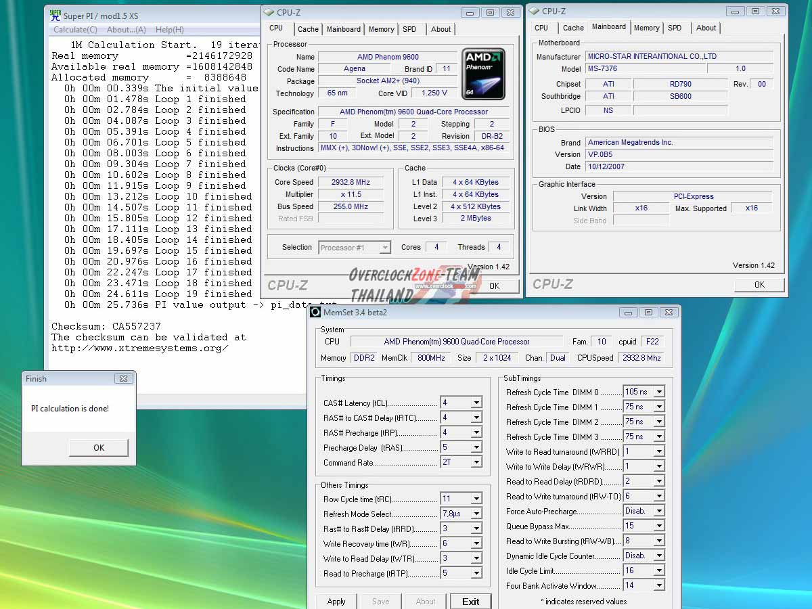
Task: Expand Write to Read turnaround (tWRRD) dropdown
Action: tap(659, 451)
